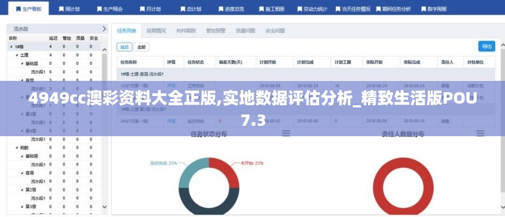This screenshot has width=505, height=217.
Task: Click the 质量 column header in tree panel
Action: [x=80, y=38]
